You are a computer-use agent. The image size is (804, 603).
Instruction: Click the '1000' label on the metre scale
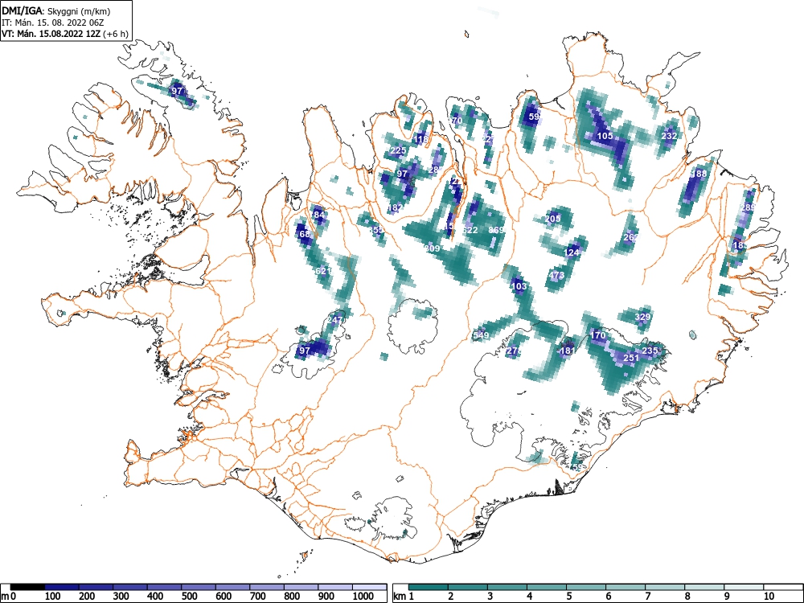point(363,596)
